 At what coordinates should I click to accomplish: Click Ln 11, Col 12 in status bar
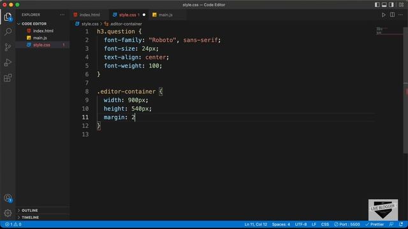click(x=256, y=225)
